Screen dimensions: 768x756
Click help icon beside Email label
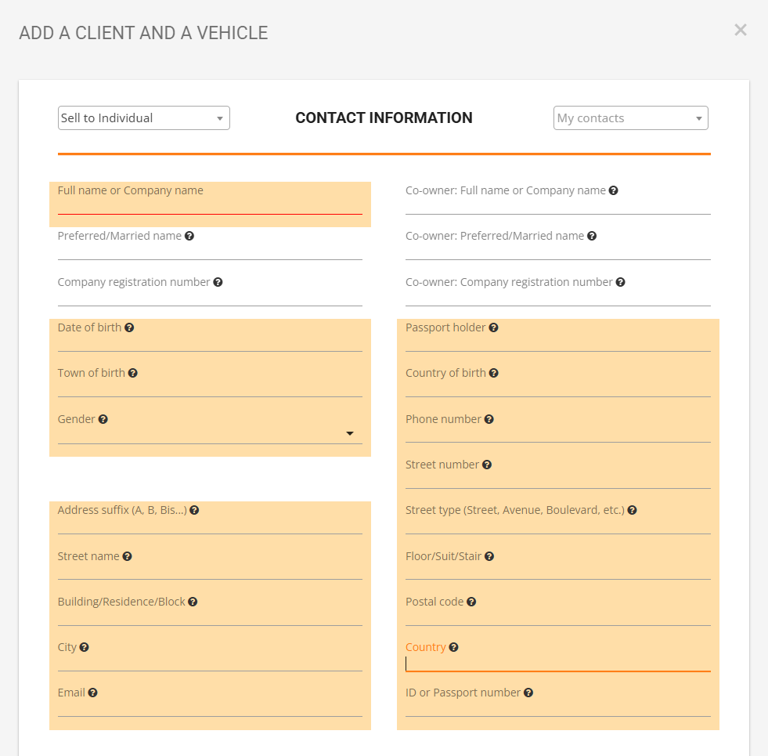click(x=93, y=693)
